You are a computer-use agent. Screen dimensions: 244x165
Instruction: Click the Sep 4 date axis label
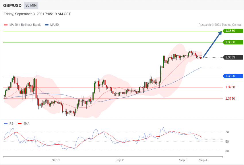(203, 160)
